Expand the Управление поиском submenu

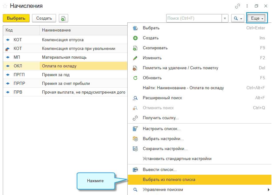(x=199, y=190)
